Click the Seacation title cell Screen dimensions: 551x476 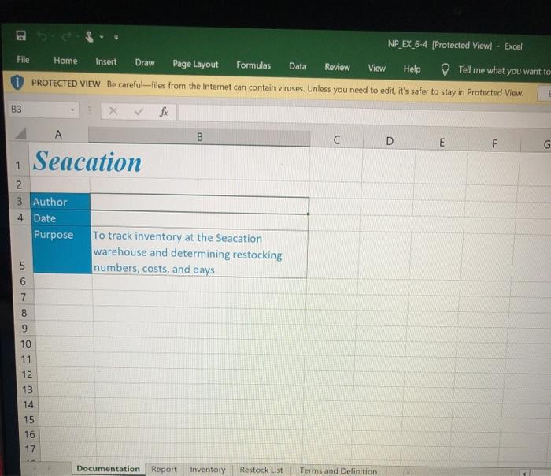pos(87,162)
